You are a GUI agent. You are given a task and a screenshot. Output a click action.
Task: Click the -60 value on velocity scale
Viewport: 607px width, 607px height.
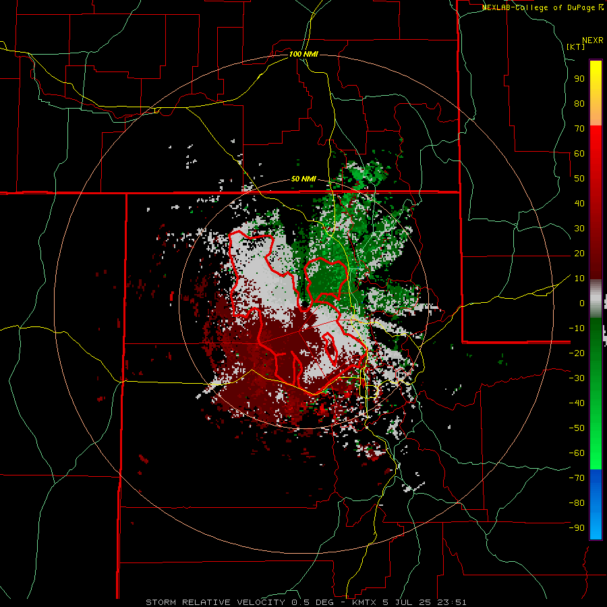pos(577,453)
